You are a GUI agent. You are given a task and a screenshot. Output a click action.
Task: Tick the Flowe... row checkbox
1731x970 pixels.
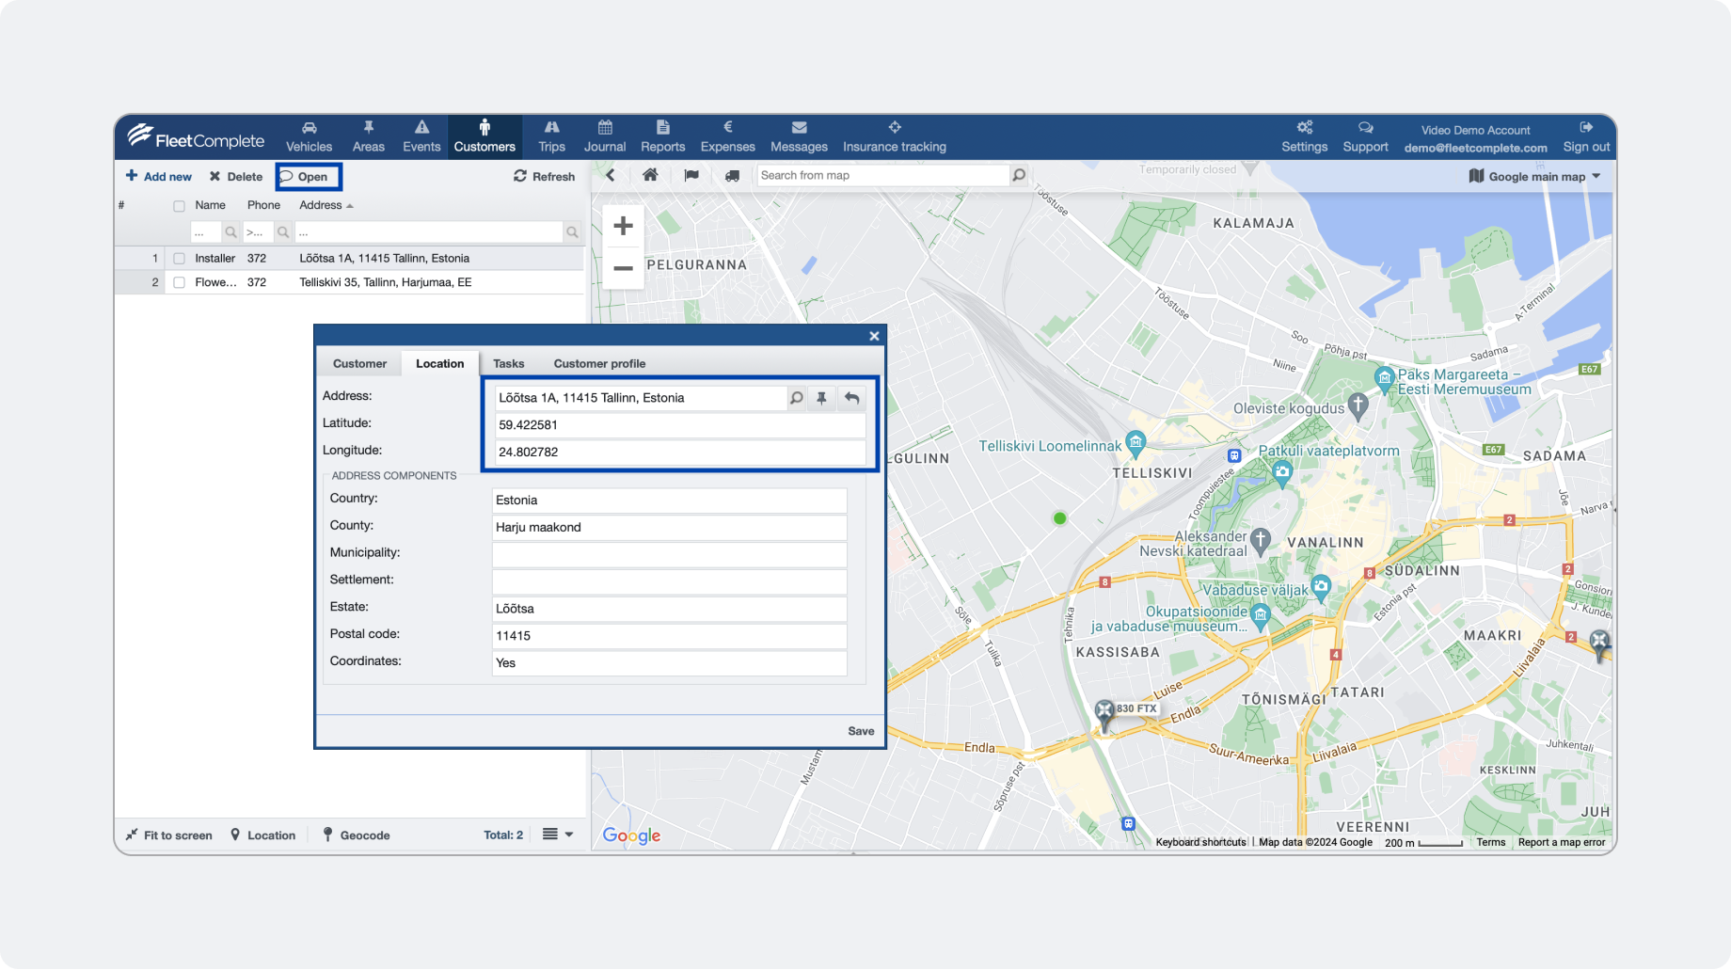coord(179,282)
